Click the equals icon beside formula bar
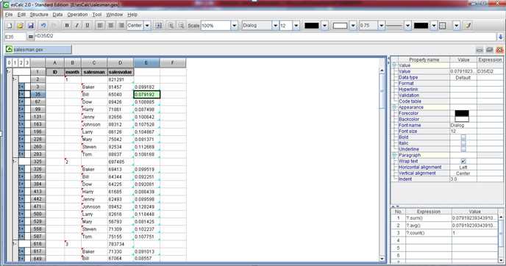Image resolution: width=506 pixels, height=266 pixels. pyautogui.click(x=31, y=37)
